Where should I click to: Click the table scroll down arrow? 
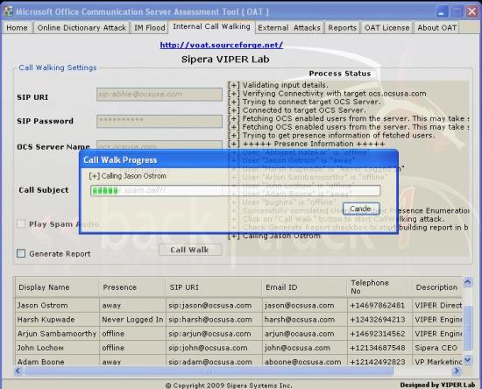pyautogui.click(x=468, y=359)
